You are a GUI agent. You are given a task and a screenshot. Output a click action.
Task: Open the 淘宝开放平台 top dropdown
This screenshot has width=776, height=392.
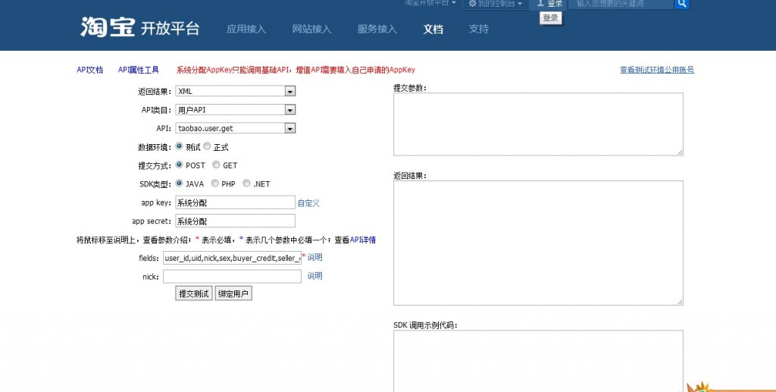[x=430, y=3]
